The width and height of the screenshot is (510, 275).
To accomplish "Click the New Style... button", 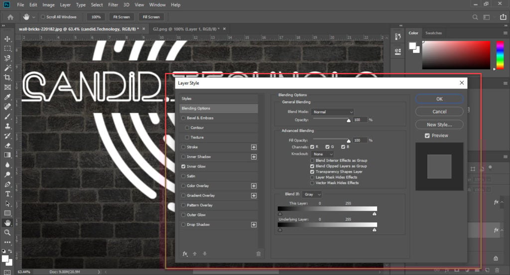I will [x=439, y=125].
